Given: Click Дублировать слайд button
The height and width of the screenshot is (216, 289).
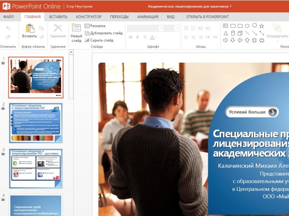Looking at the screenshot, I should coord(103,33).
